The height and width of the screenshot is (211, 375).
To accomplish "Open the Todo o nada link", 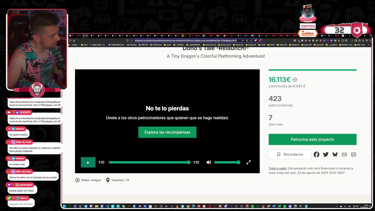I will pos(277,169).
